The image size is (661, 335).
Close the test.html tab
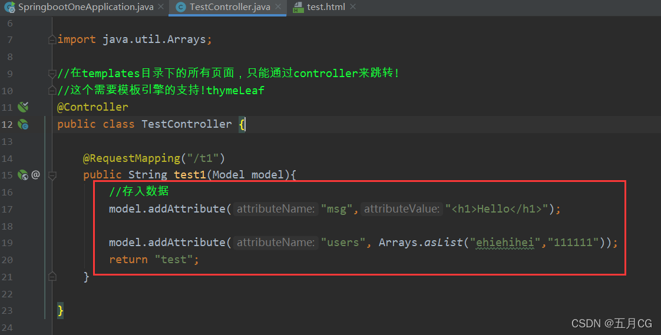(x=353, y=6)
